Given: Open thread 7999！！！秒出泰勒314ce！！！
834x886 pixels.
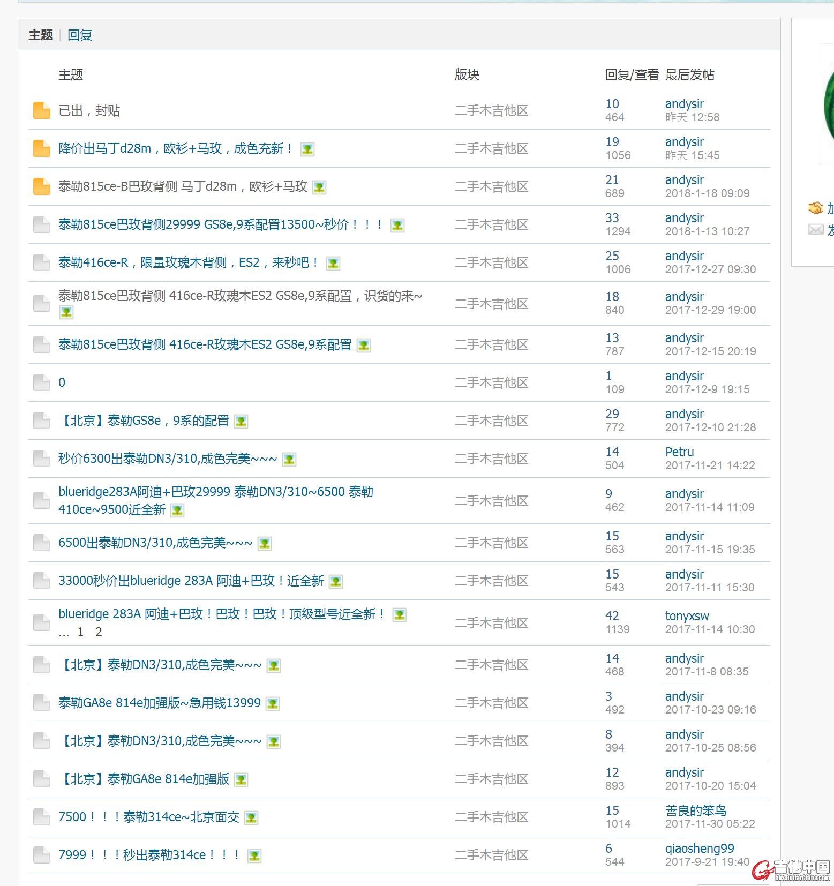Looking at the screenshot, I should click(x=150, y=855).
